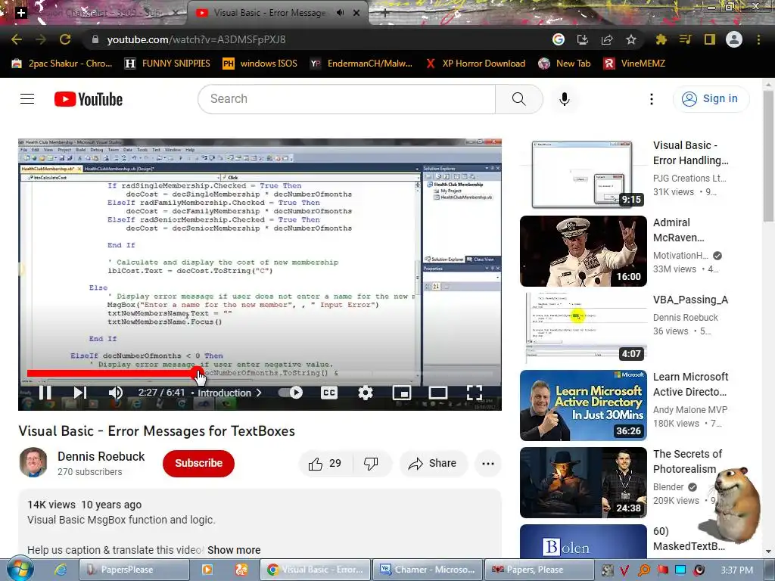This screenshot has height=581, width=775.
Task: Open the media control playlist icon
Action: [x=686, y=39]
